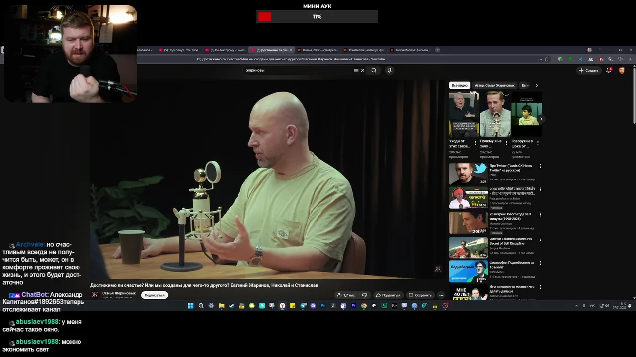Open short 'Говорухин в шоке от ...'

tap(527, 114)
